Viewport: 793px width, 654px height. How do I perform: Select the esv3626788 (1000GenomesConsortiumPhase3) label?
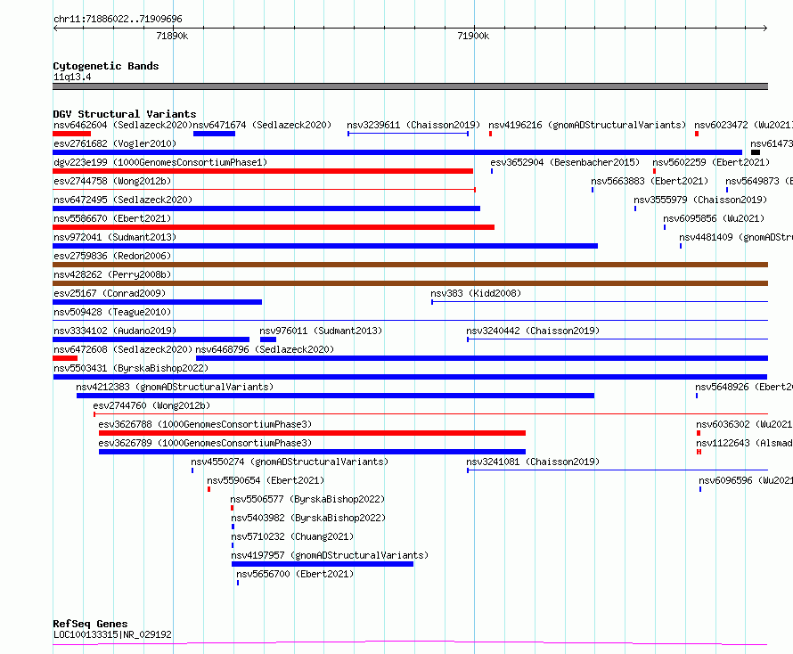[x=205, y=424]
